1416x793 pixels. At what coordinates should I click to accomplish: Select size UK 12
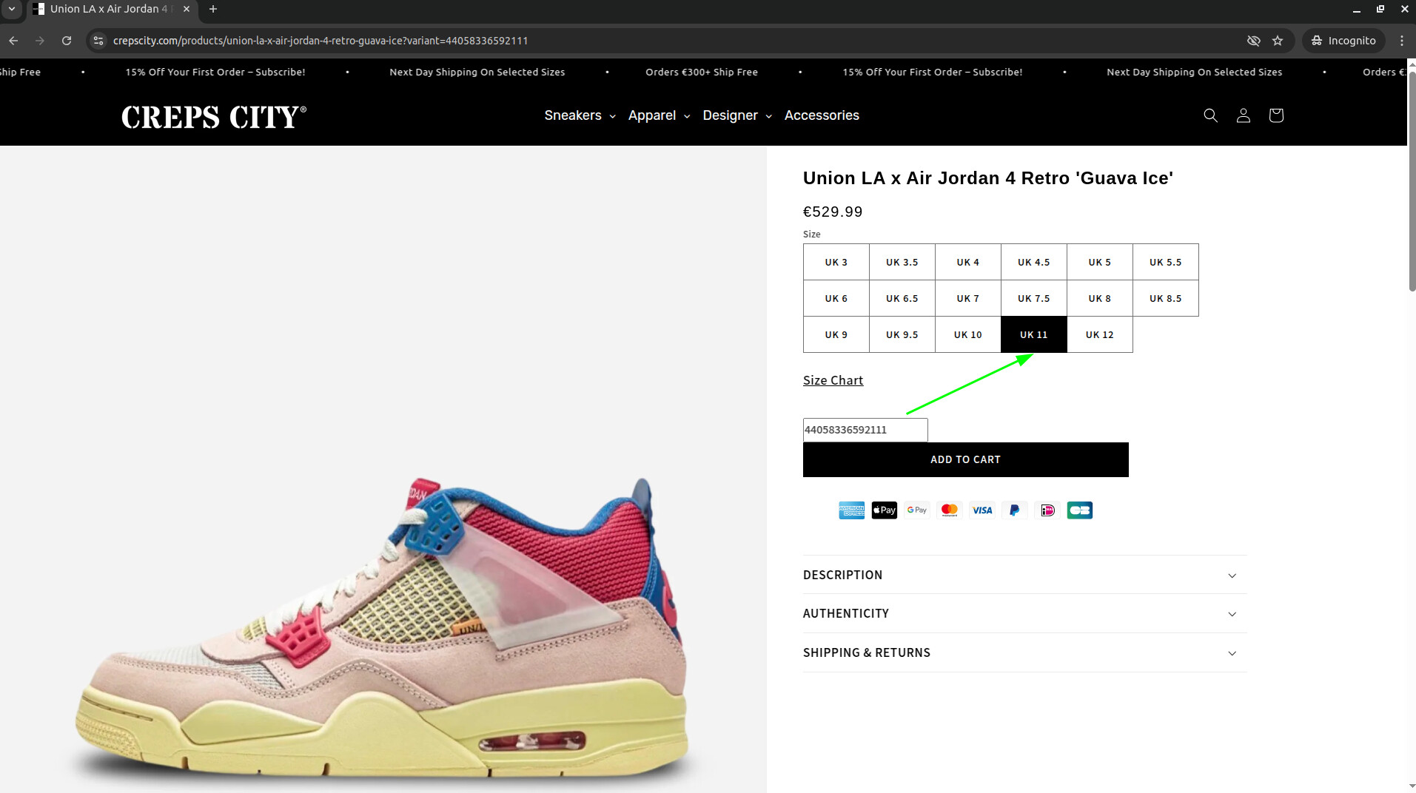[1099, 334]
